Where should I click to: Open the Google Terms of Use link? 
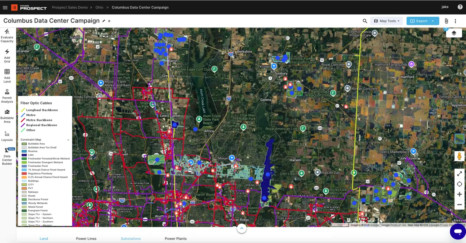click(x=393, y=225)
